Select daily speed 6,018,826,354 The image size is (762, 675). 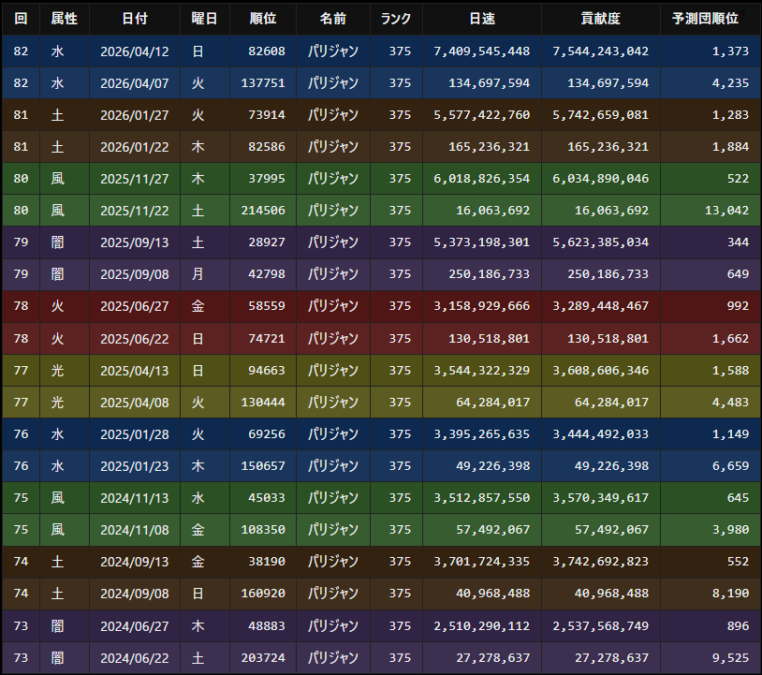[x=481, y=179]
